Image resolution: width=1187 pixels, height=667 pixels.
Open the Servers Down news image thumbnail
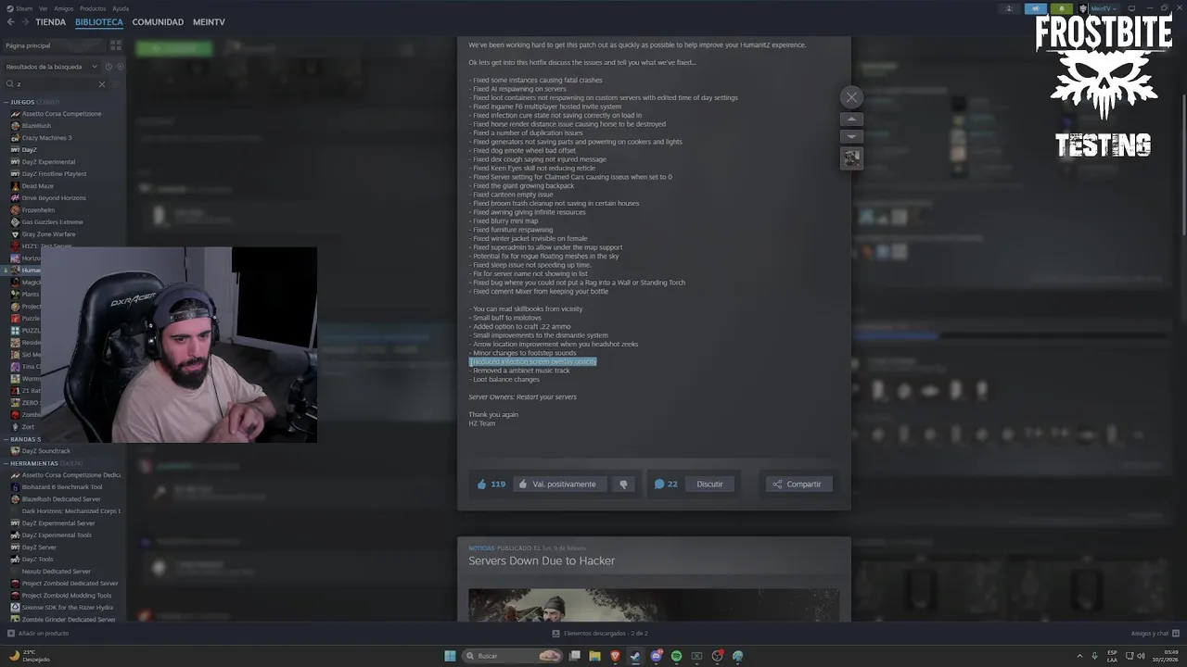coord(654,605)
